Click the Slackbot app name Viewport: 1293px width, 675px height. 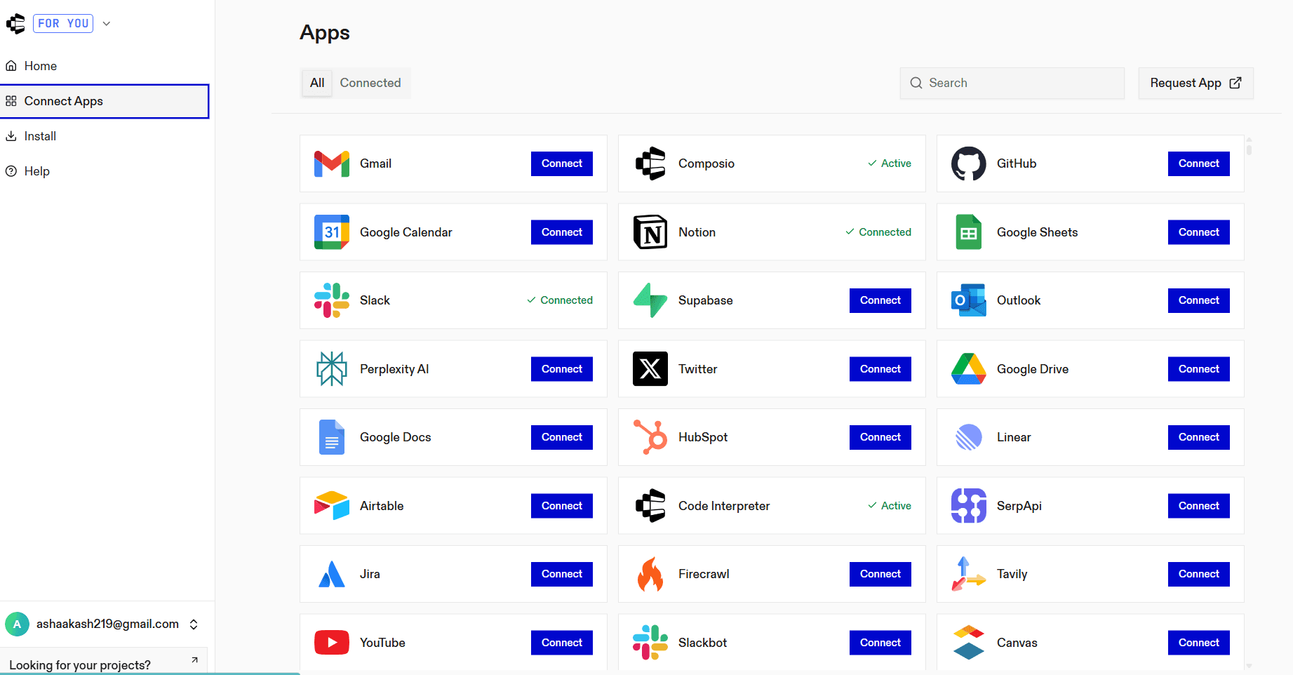coord(702,643)
